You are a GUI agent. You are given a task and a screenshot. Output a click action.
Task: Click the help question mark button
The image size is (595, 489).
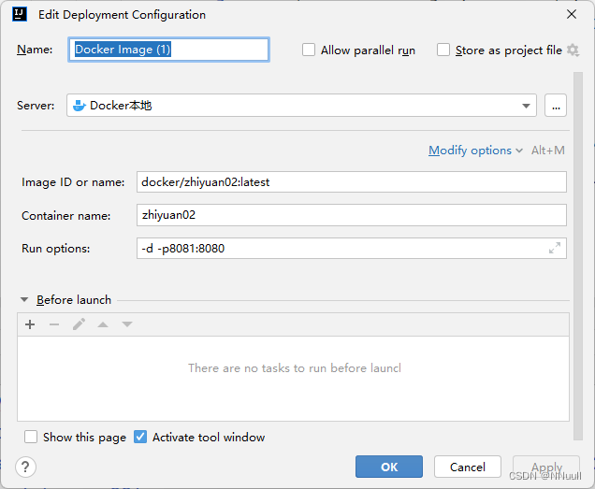pos(26,467)
